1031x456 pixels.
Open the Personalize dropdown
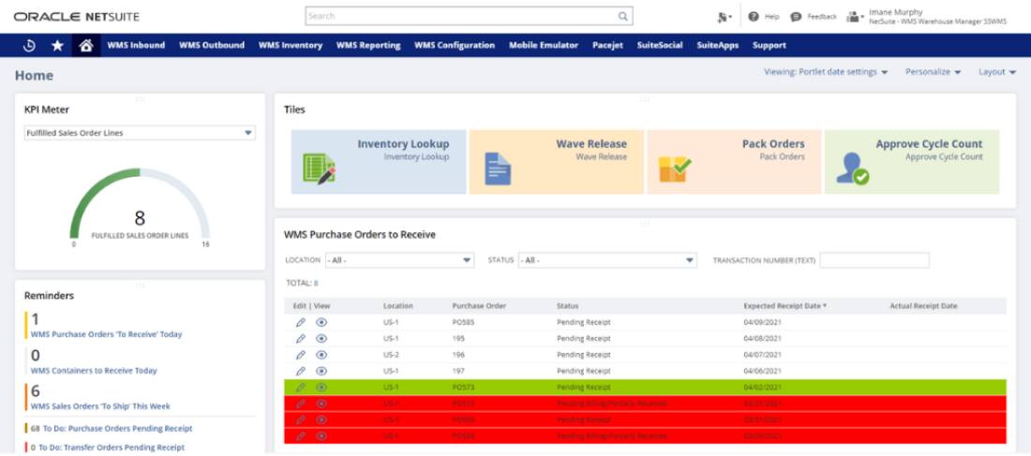(933, 72)
